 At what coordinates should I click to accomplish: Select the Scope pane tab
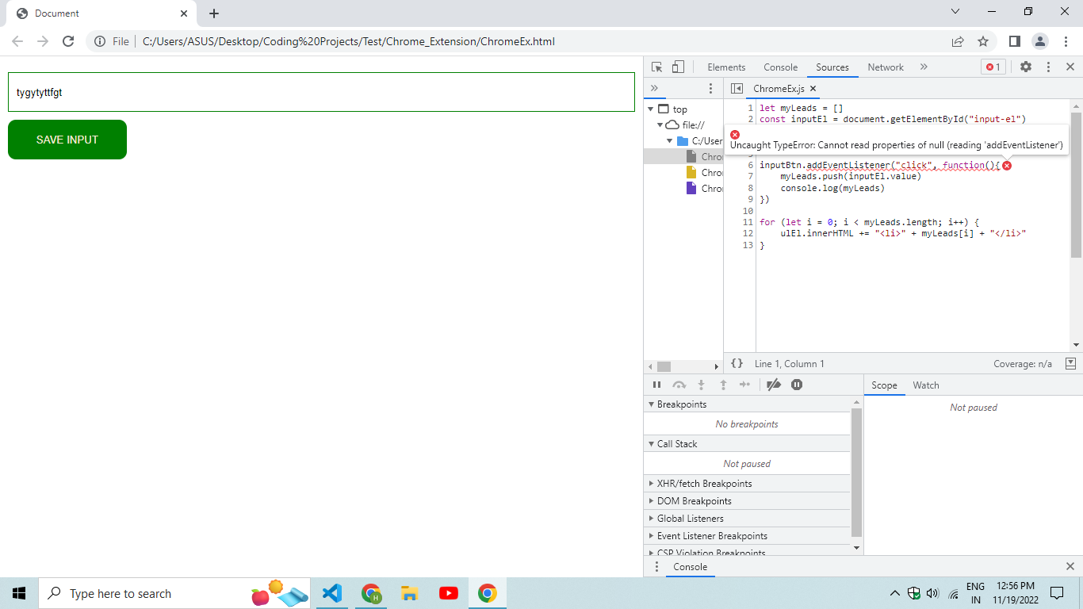(884, 385)
